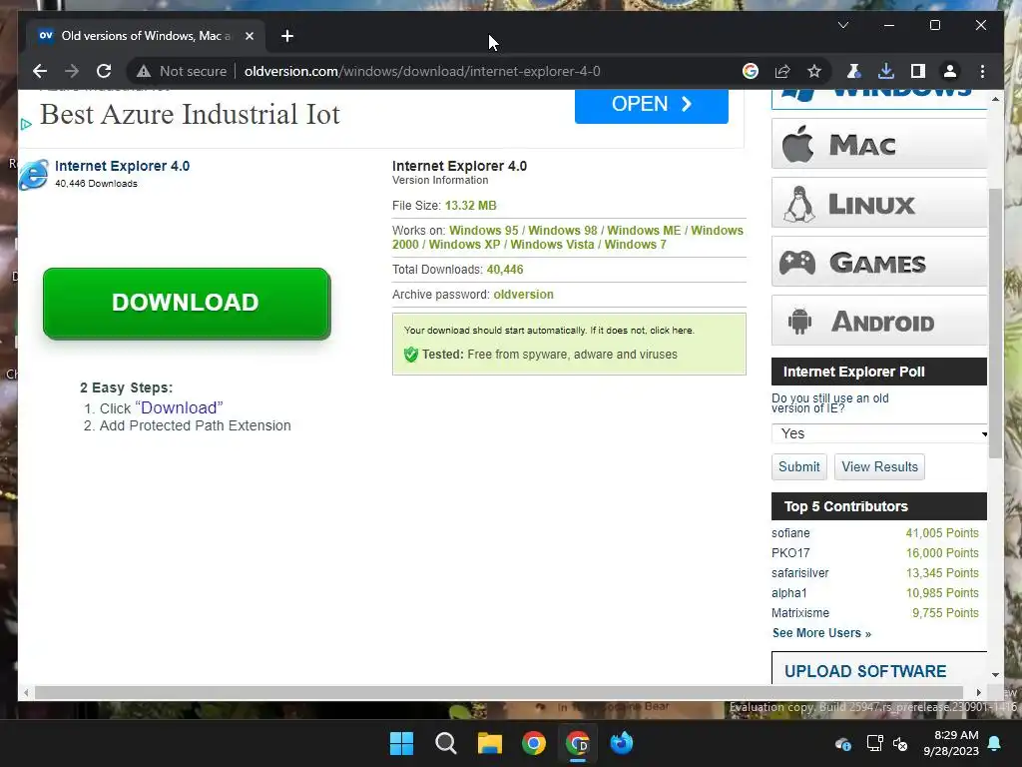Click the muted volume tray icon
Image resolution: width=1022 pixels, height=767 pixels.
[x=900, y=743]
